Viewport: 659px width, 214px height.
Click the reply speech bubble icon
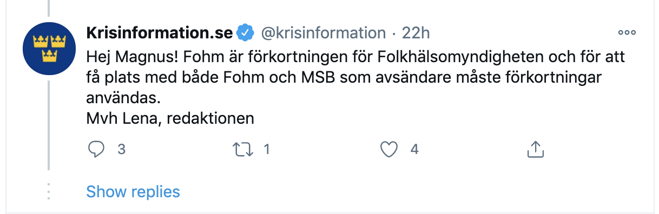coord(96,149)
